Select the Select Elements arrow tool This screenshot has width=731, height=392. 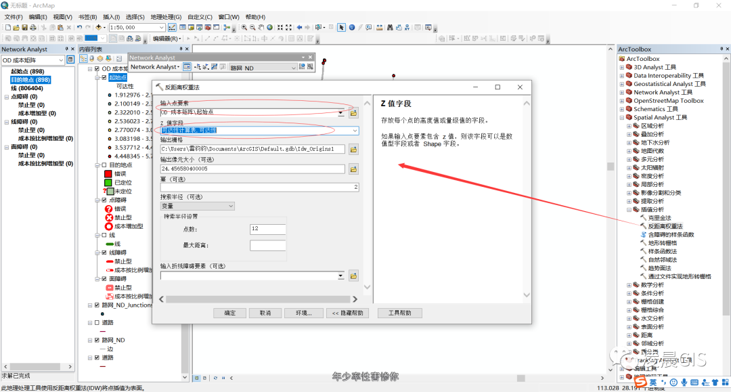coord(342,28)
